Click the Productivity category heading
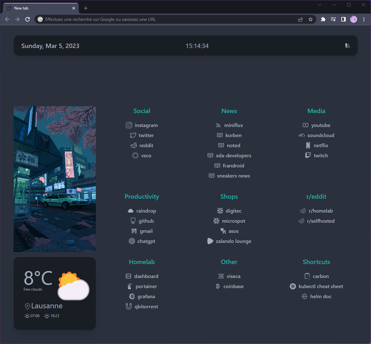The width and height of the screenshot is (371, 344). 142,196
